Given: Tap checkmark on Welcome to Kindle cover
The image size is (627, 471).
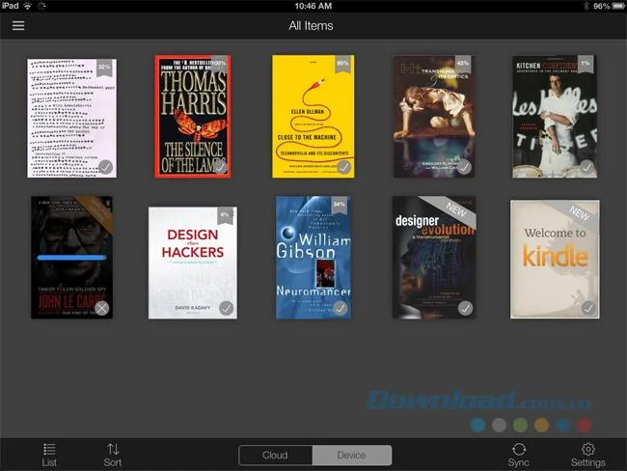Looking at the screenshot, I should [x=588, y=308].
